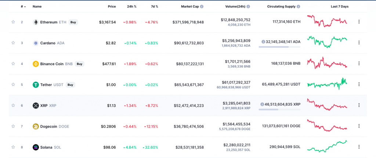
Task: Open the more options menu for XRP
Action: point(359,105)
